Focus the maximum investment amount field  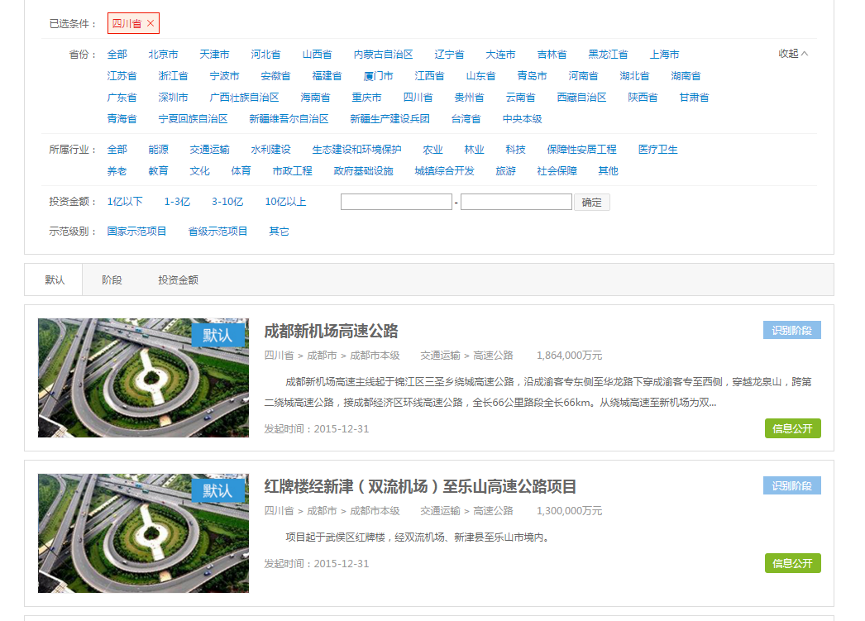516,202
